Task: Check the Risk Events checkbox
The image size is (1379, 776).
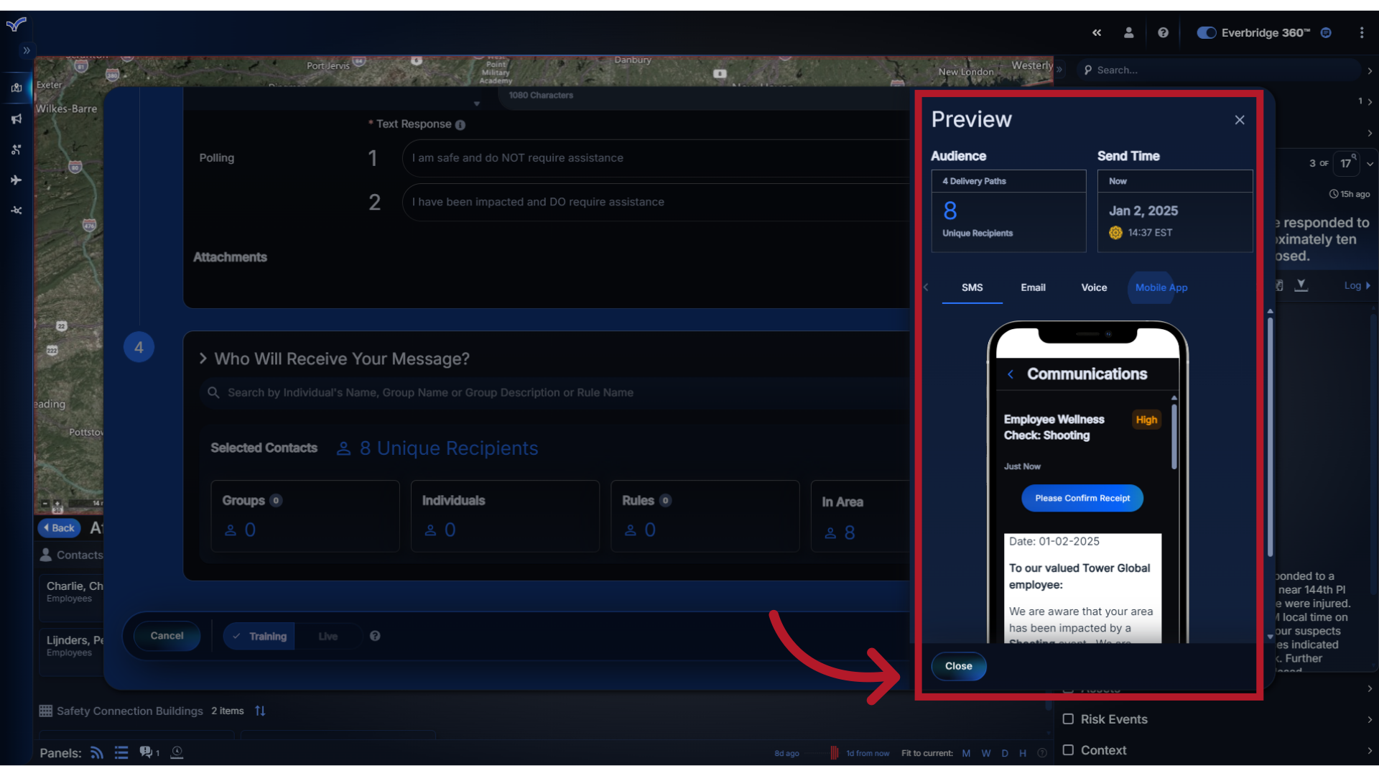Action: point(1069,719)
